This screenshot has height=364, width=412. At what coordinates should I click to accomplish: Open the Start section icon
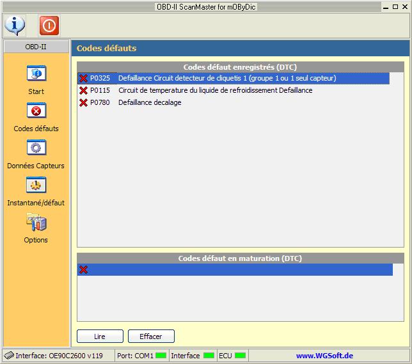coord(36,74)
